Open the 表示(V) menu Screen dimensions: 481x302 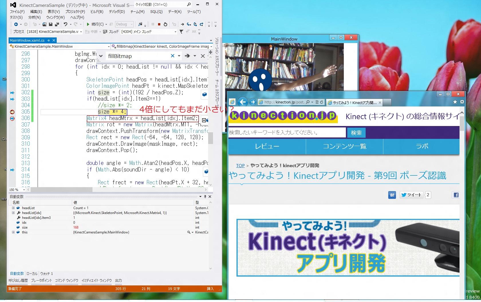(54, 12)
